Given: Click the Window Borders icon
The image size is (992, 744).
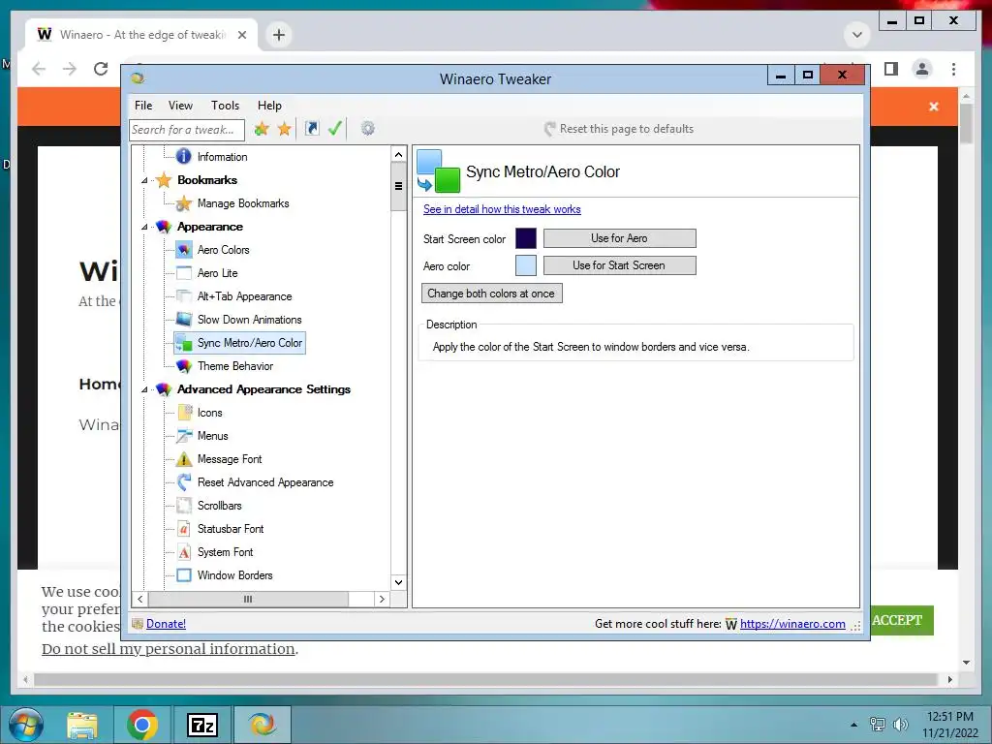Looking at the screenshot, I should (x=183, y=575).
